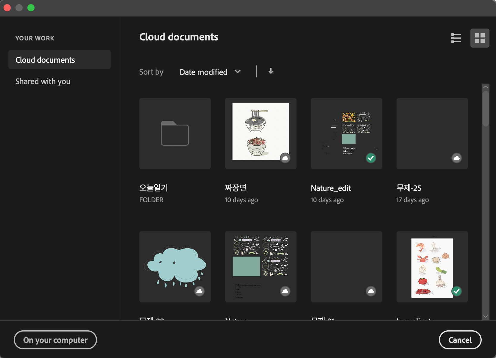
Task: Switch to list view
Action: 456,38
